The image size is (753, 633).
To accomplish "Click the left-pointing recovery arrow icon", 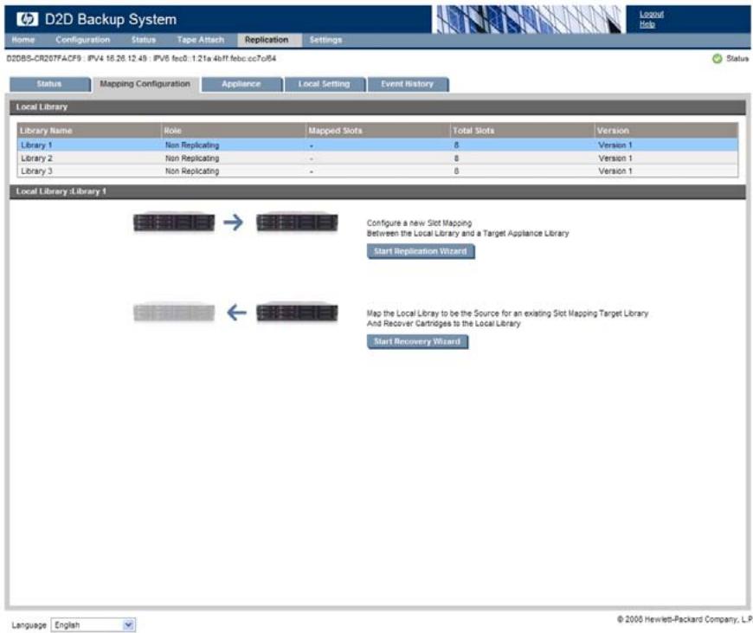I will pyautogui.click(x=236, y=313).
